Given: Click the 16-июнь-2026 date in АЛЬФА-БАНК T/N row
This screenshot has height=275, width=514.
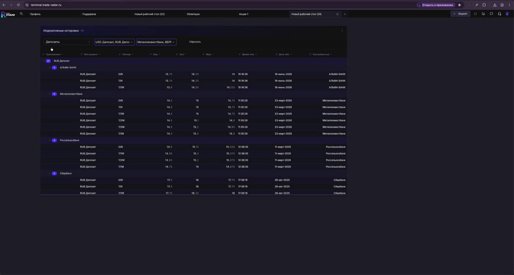Looking at the screenshot, I should [283, 81].
